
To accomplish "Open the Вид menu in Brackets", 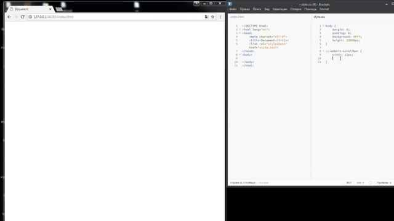I will pos(267,9).
